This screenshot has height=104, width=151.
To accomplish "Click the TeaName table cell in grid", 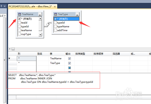I will click(56, 58).
